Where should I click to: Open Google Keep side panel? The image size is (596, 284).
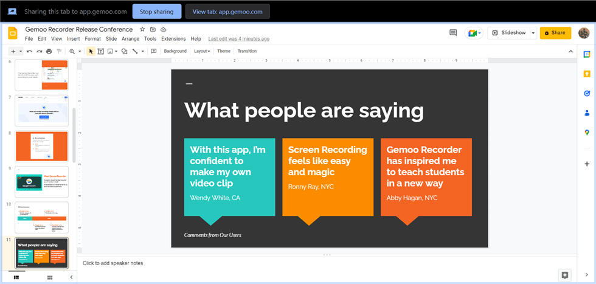click(587, 74)
